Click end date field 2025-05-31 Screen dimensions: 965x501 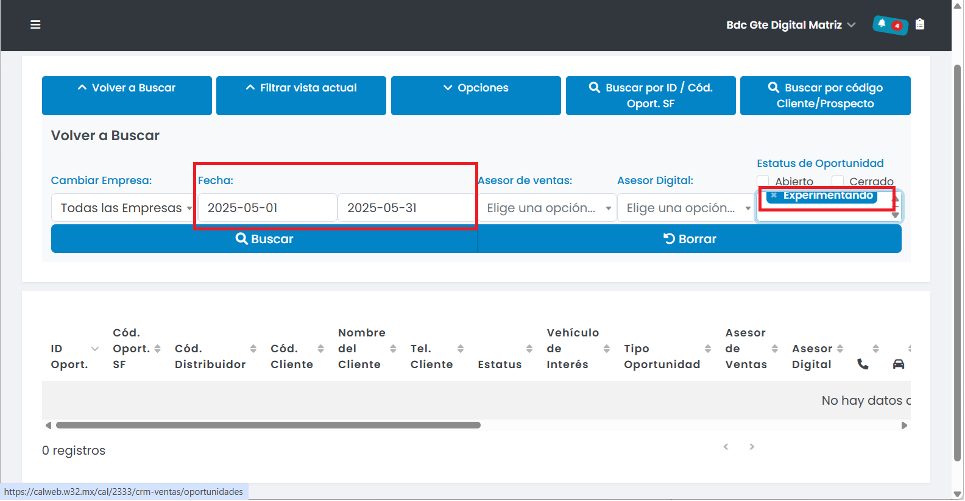point(406,208)
